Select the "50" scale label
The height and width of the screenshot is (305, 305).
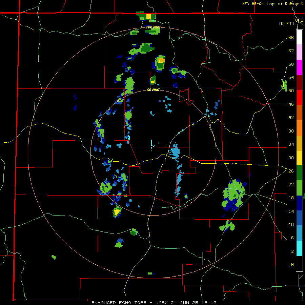coord(291,91)
